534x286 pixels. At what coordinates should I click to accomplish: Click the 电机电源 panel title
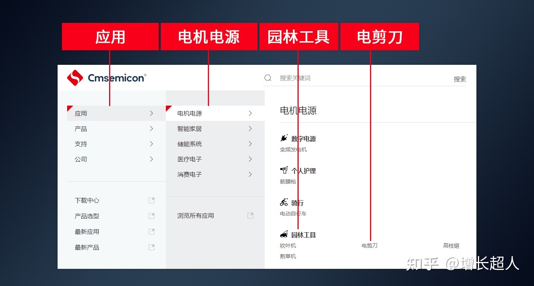(x=298, y=111)
